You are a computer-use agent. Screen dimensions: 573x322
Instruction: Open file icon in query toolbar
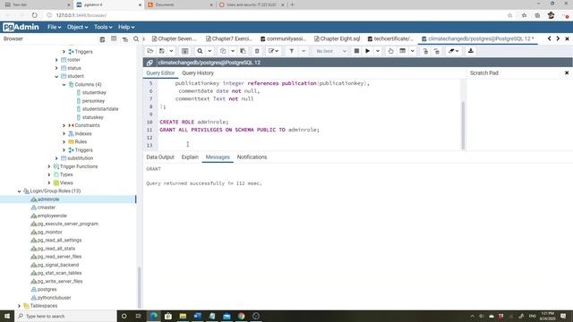150,51
